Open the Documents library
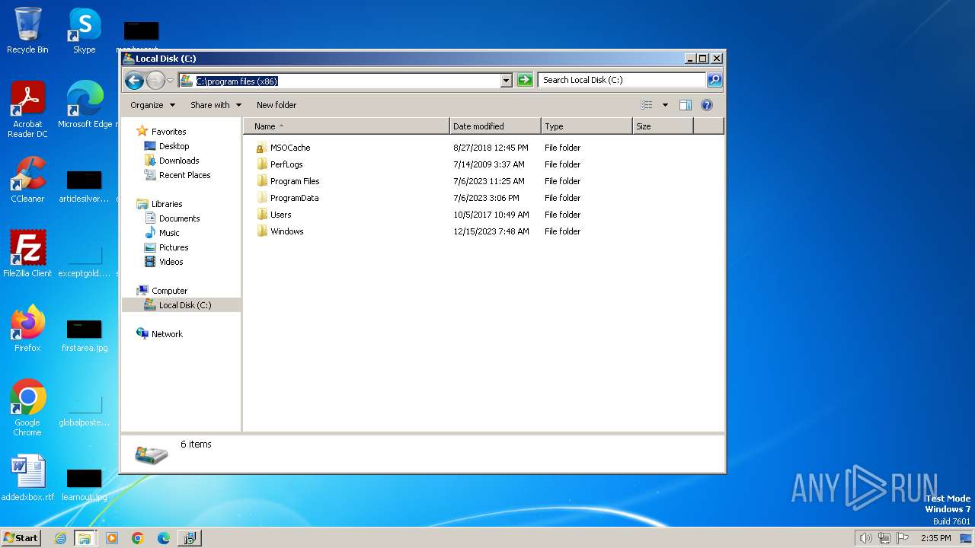This screenshot has height=548, width=975. coord(179,218)
